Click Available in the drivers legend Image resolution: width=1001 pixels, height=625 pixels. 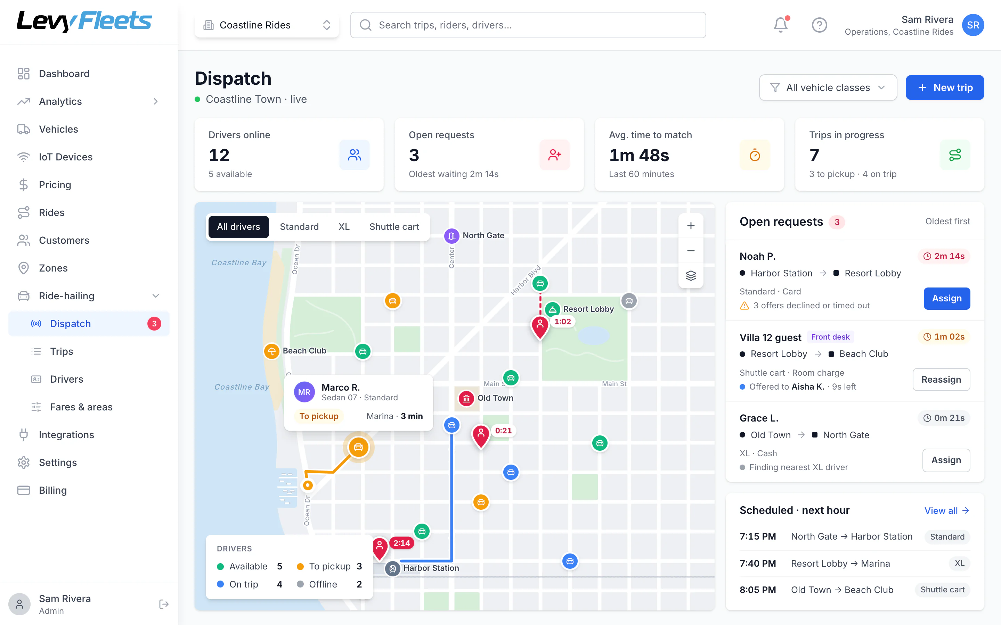pos(250,566)
